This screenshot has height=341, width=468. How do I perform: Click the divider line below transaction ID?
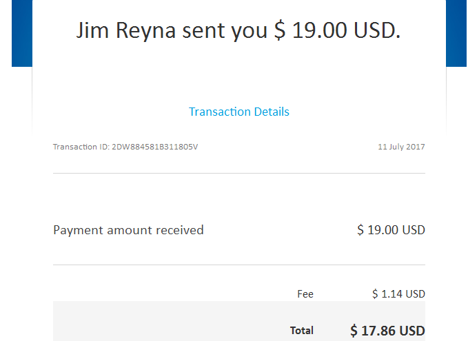tap(239, 173)
